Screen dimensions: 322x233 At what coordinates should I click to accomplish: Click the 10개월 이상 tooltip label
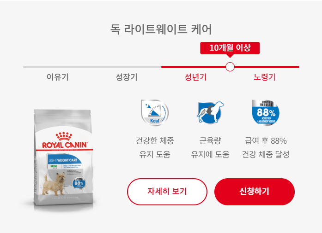click(230, 48)
